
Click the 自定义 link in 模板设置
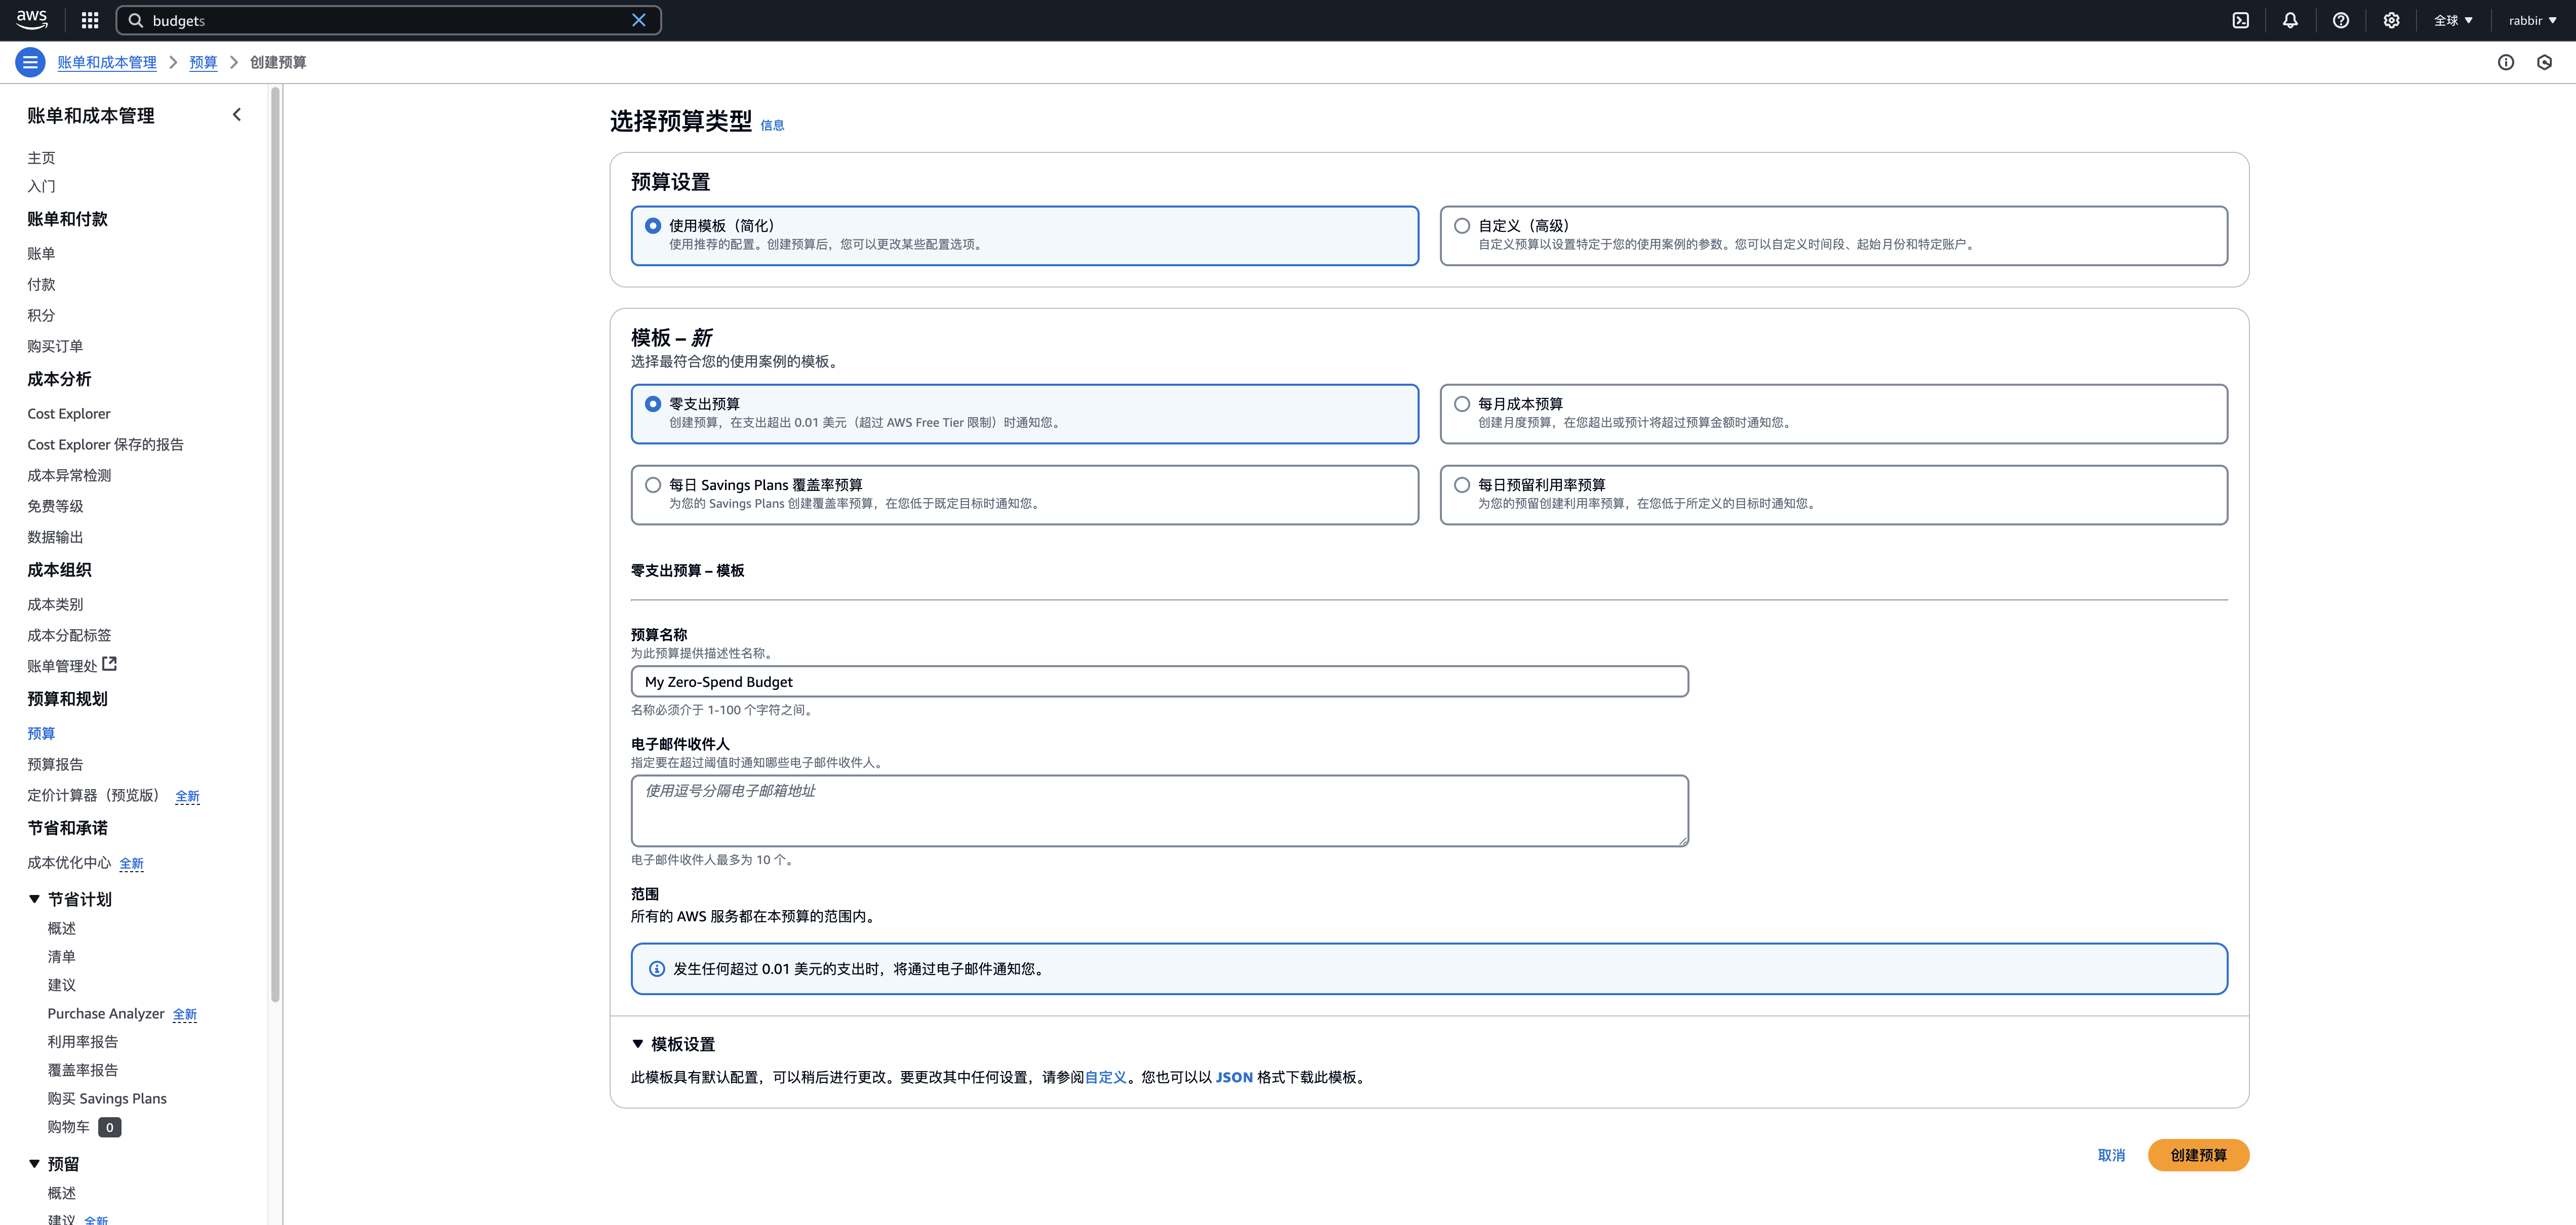(1105, 1077)
